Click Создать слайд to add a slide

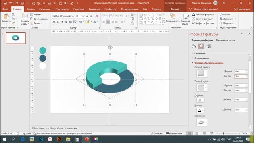(25, 19)
